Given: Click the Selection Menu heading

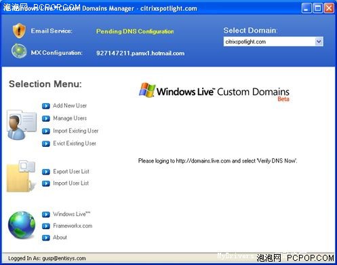Looking at the screenshot, I should pos(45,84).
